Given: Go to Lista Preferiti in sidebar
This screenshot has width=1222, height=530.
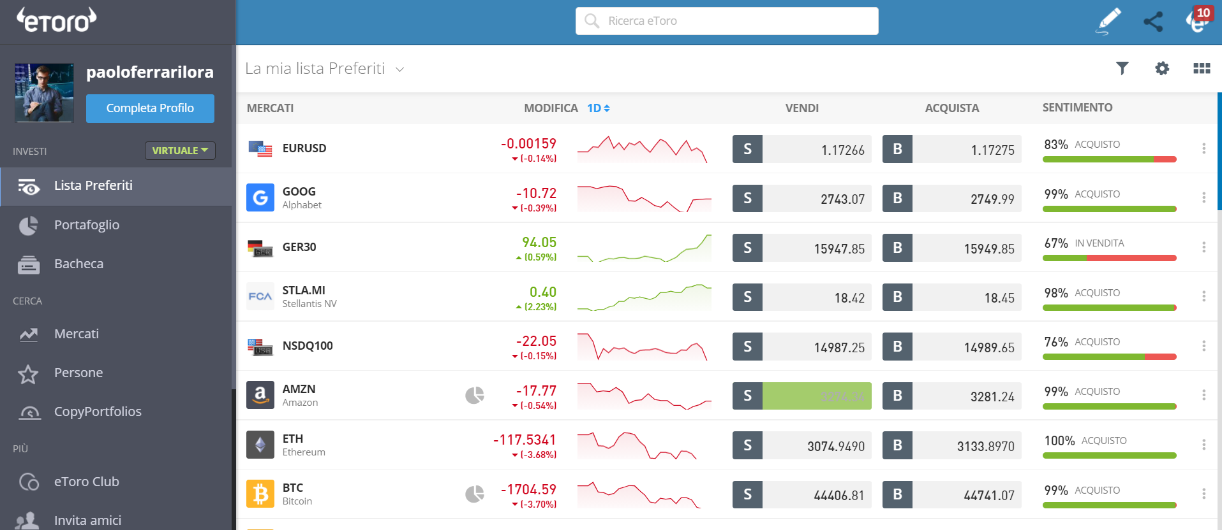Looking at the screenshot, I should [115, 186].
